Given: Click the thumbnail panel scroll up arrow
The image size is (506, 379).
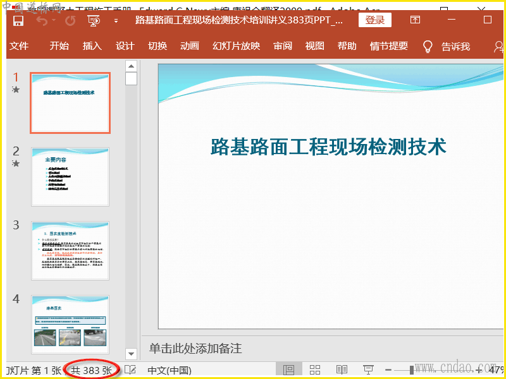Looking at the screenshot, I should coord(131,66).
